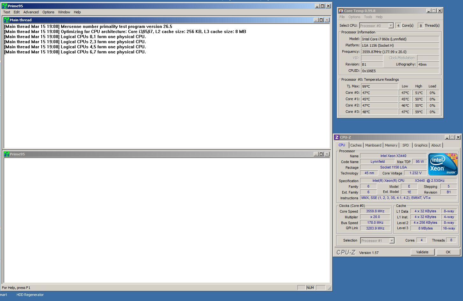Click the Name field Intel Xeon X3440
Viewport: 463px width, 301px height.
click(x=393, y=156)
